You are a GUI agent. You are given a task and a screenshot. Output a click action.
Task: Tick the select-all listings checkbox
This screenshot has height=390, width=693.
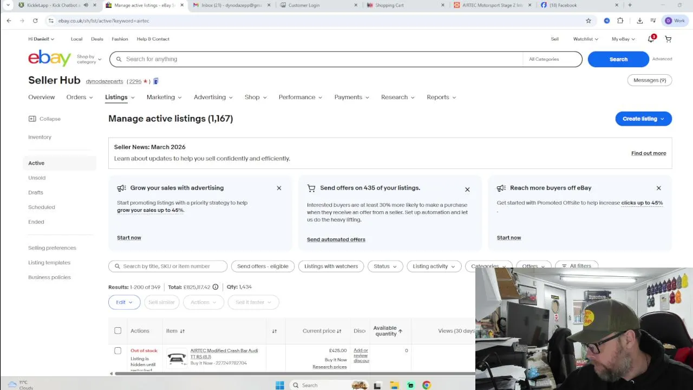tap(117, 330)
